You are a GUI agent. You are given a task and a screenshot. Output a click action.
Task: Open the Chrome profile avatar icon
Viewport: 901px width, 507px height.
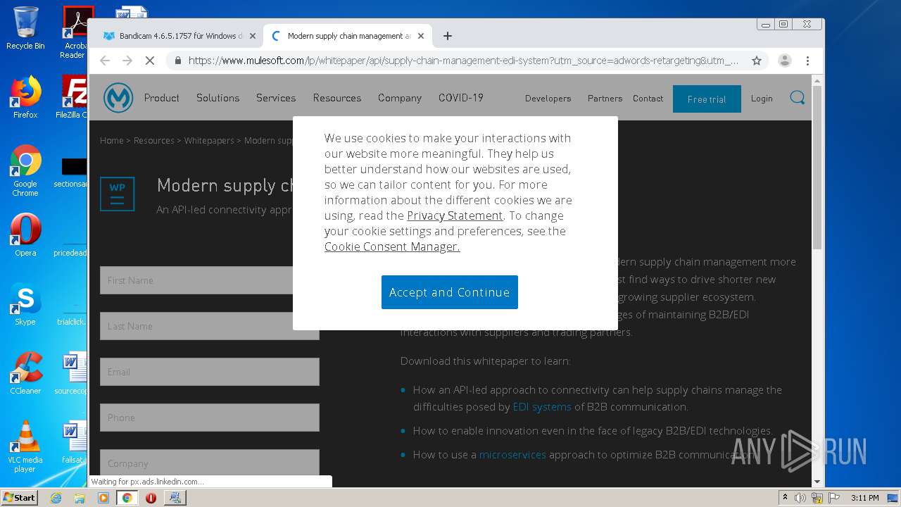tap(784, 61)
